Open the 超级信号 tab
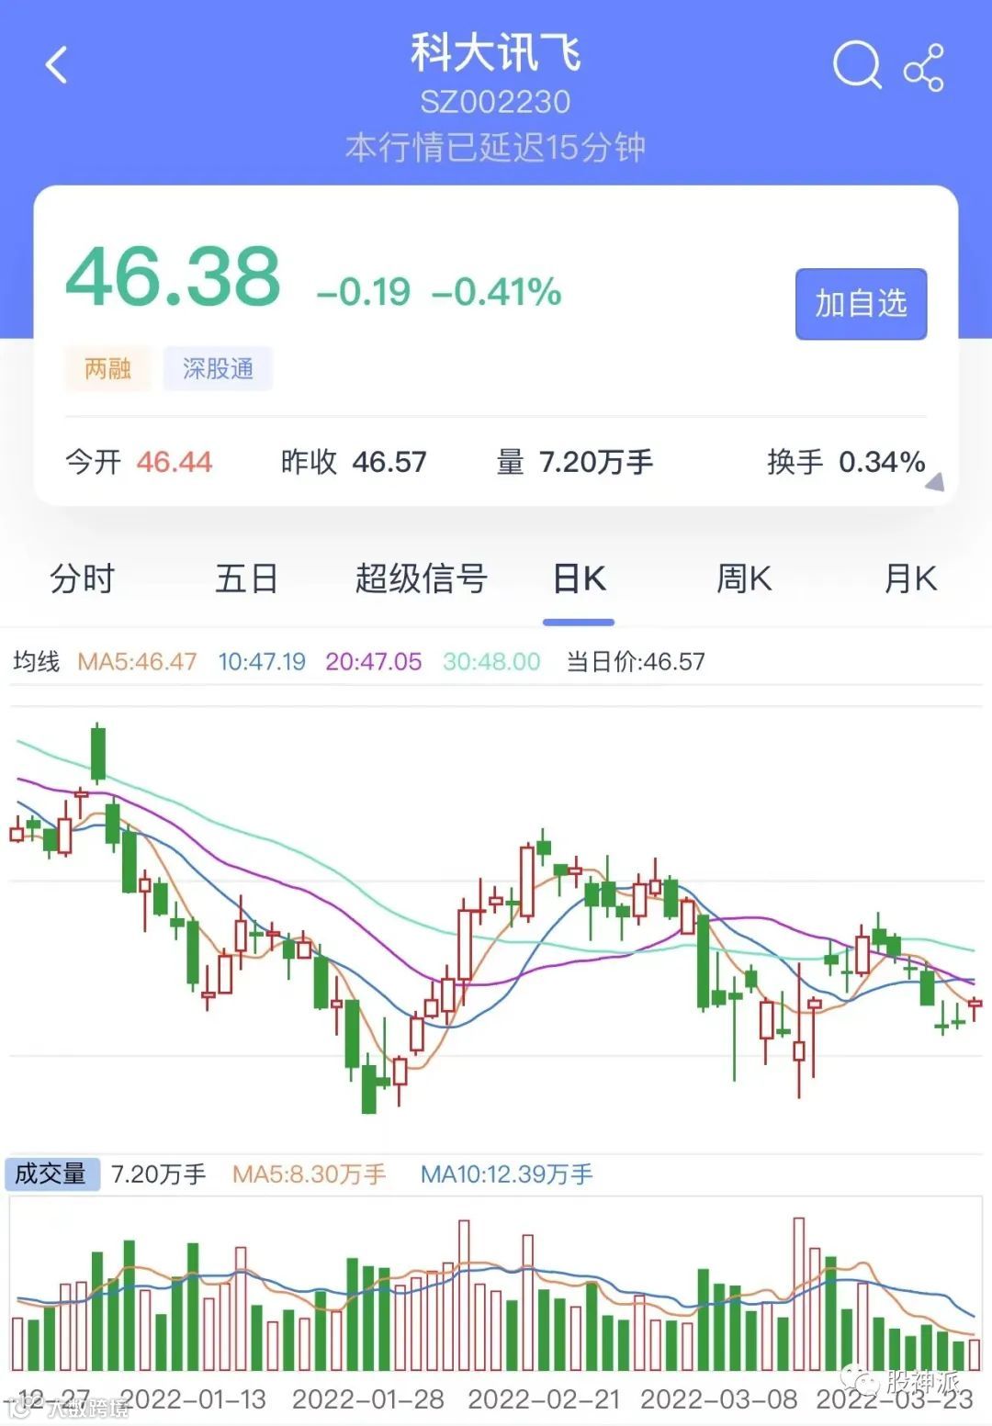This screenshot has height=1426, width=992. [421, 579]
